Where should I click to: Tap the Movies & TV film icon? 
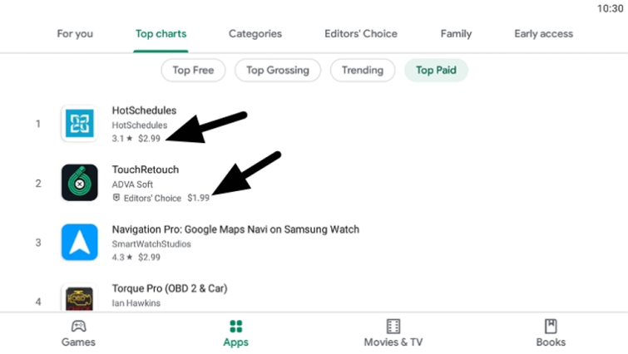click(393, 326)
